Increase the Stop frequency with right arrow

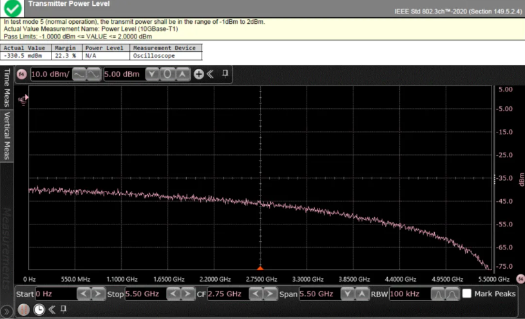click(187, 294)
